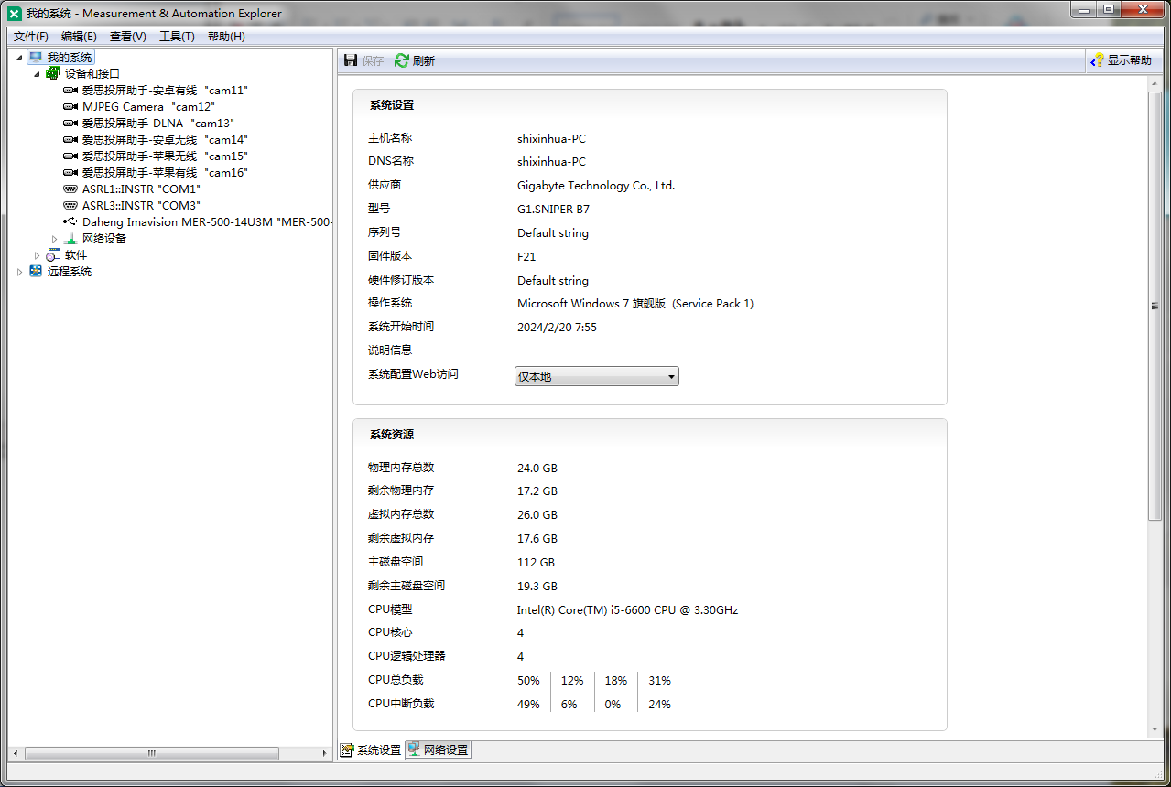Select 爱思投屏助手-安卓有线 cam11 in tree
The image size is (1171, 787).
[165, 91]
